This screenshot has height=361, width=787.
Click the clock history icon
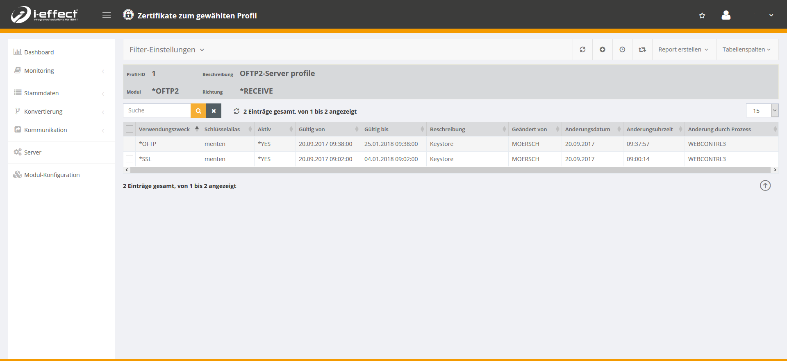tap(622, 49)
